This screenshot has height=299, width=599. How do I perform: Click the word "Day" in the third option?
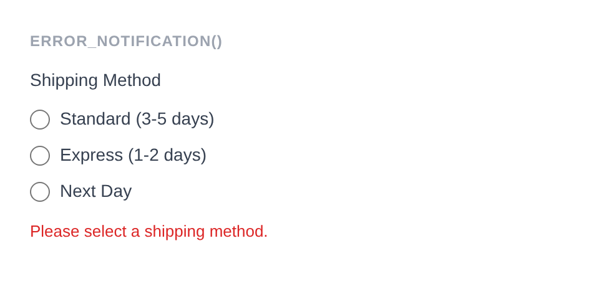(x=116, y=191)
